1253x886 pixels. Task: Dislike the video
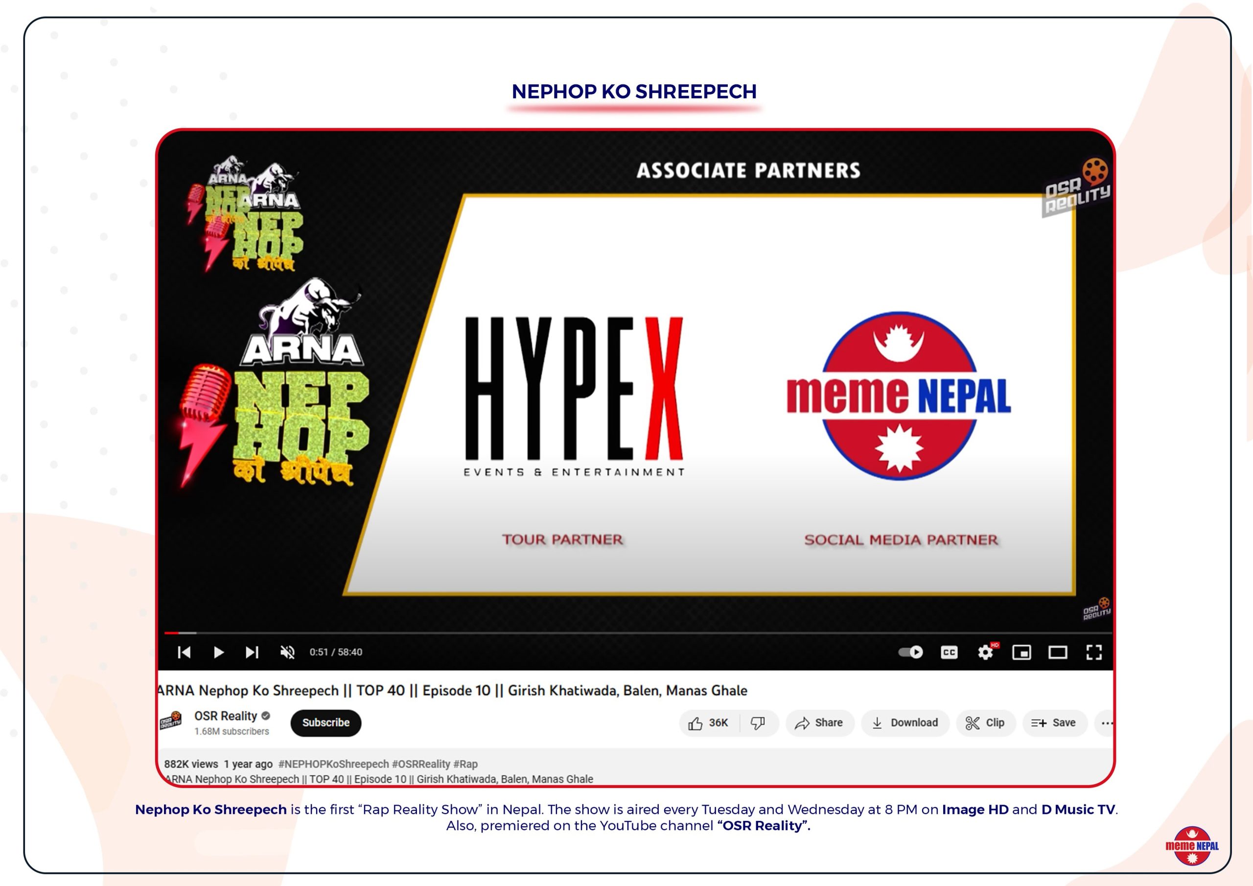758,723
